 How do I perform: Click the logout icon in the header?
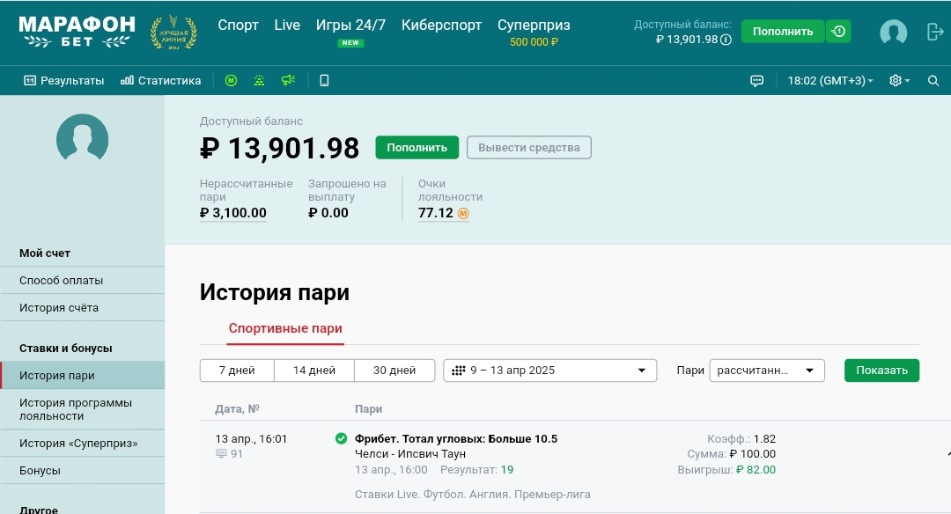(x=935, y=32)
